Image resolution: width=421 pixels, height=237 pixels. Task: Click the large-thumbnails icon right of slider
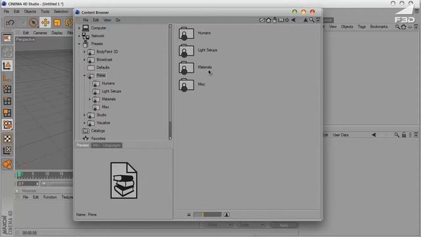(x=226, y=215)
